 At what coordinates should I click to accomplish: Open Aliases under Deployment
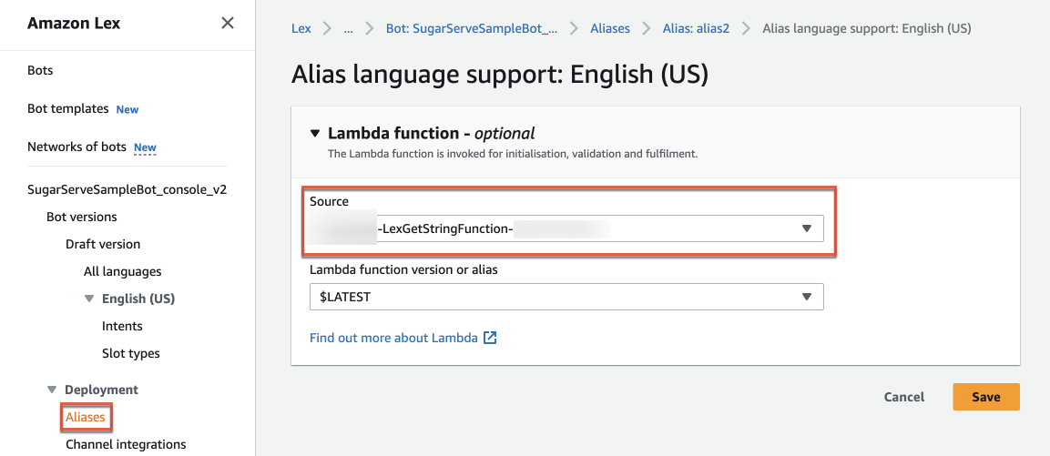pos(85,417)
